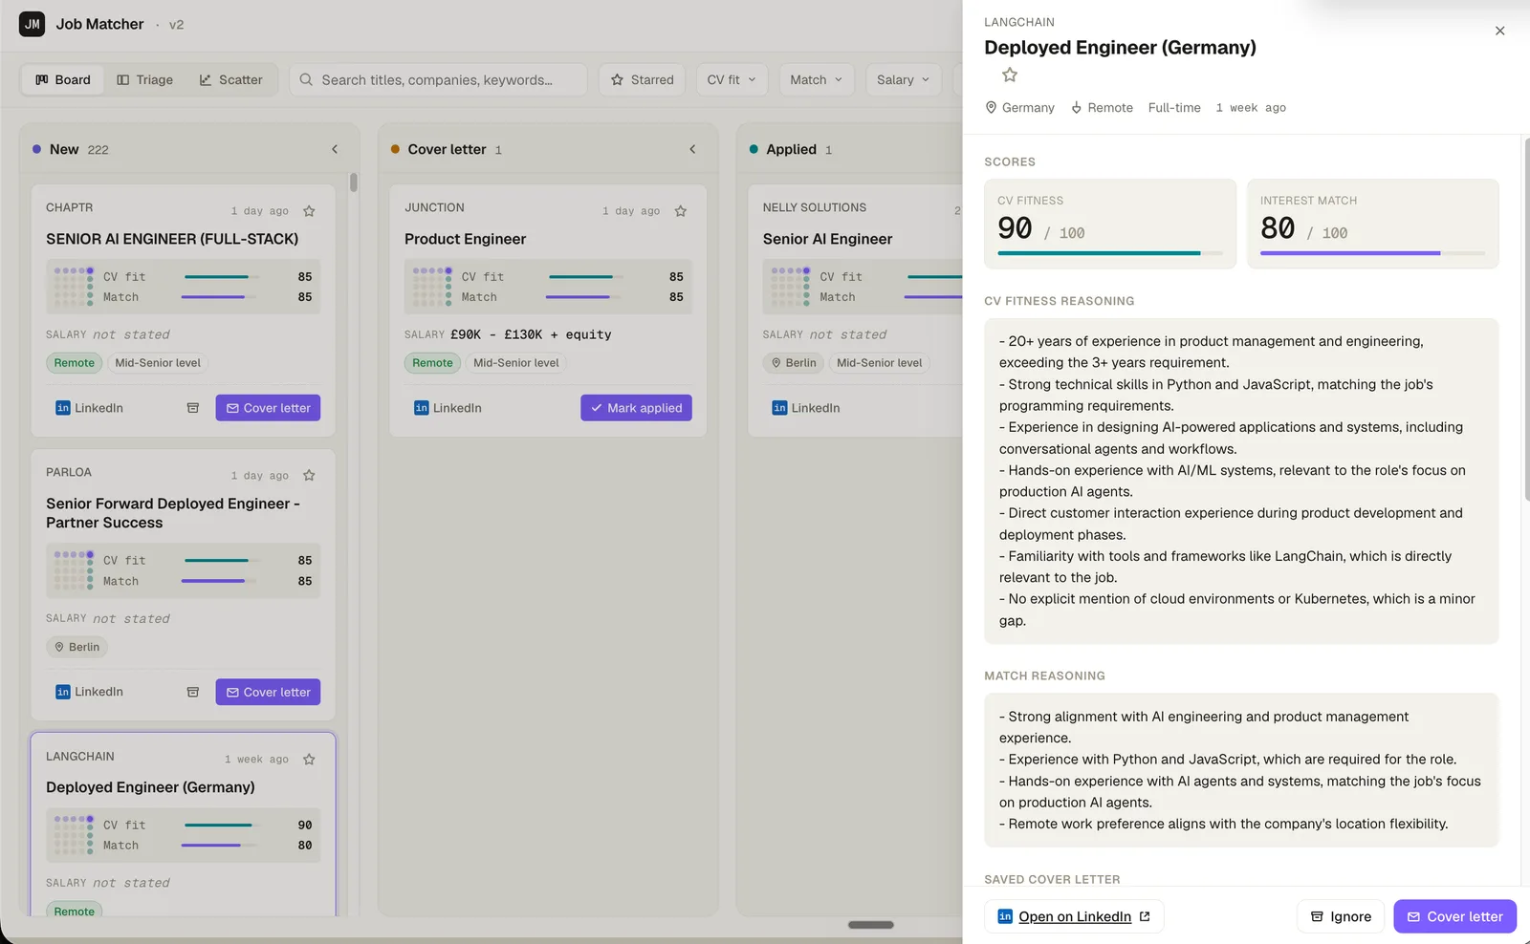Click Cover letter button in detail panel footer
This screenshot has height=944, width=1530.
click(x=1454, y=916)
